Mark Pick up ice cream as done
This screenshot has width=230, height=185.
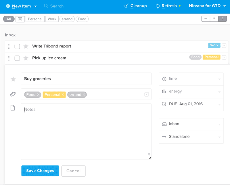[x=17, y=58]
